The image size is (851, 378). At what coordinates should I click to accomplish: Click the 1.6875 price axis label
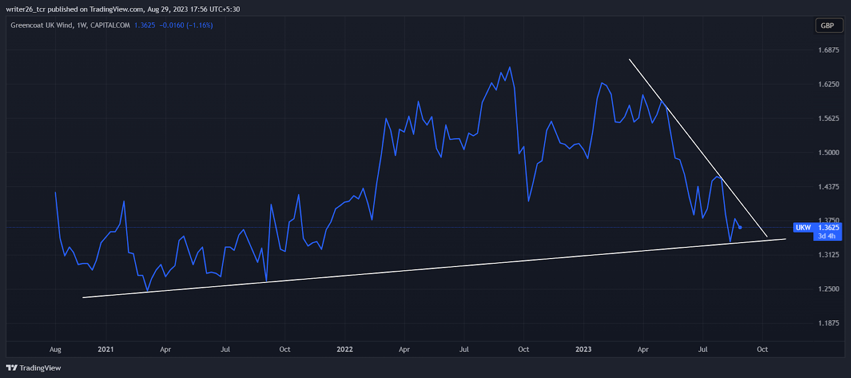[x=829, y=50]
